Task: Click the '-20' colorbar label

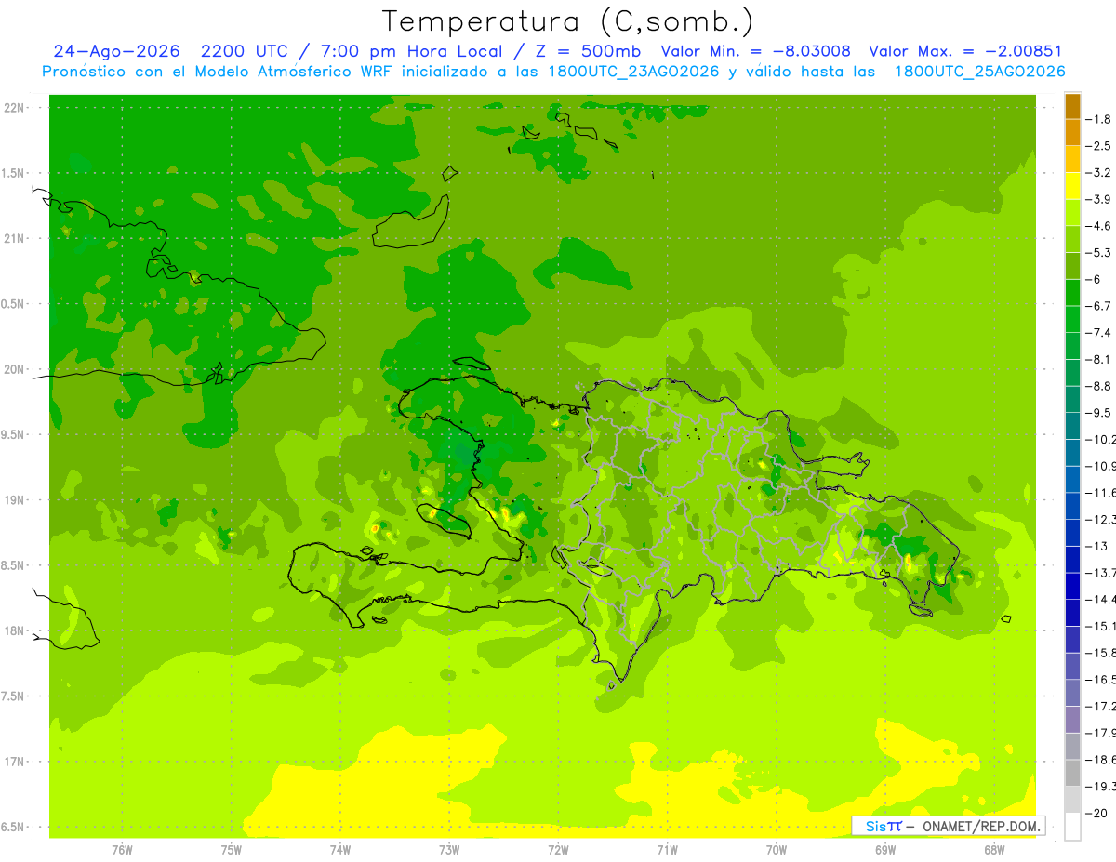Action: coord(1098,813)
